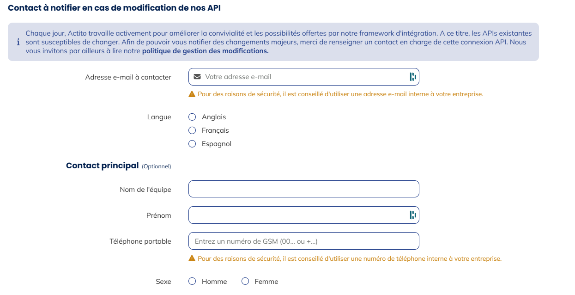Click the Contact principal heading
This screenshot has height=295, width=575.
pyautogui.click(x=102, y=165)
